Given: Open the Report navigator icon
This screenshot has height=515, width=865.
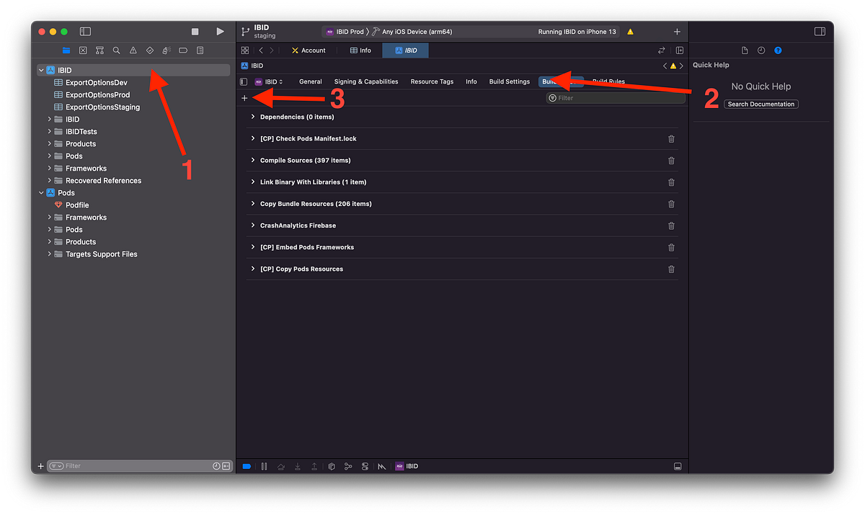Looking at the screenshot, I should [x=200, y=50].
